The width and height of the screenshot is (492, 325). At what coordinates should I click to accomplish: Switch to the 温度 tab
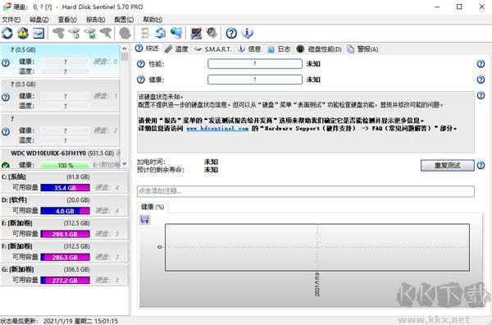coord(176,49)
